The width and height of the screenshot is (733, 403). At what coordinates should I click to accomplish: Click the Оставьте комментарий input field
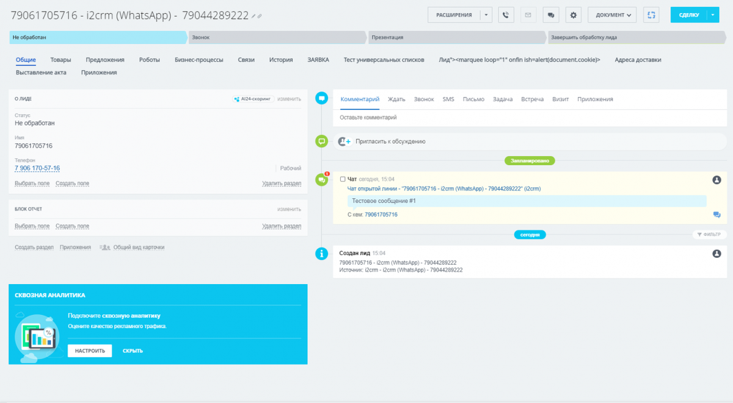point(530,118)
